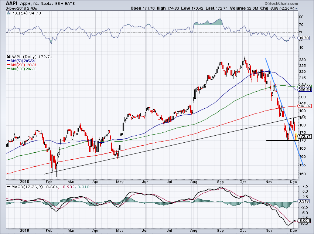Click the 6-Dec-2018 2:40pm timestamp
The width and height of the screenshot is (314, 234).
[23, 9]
